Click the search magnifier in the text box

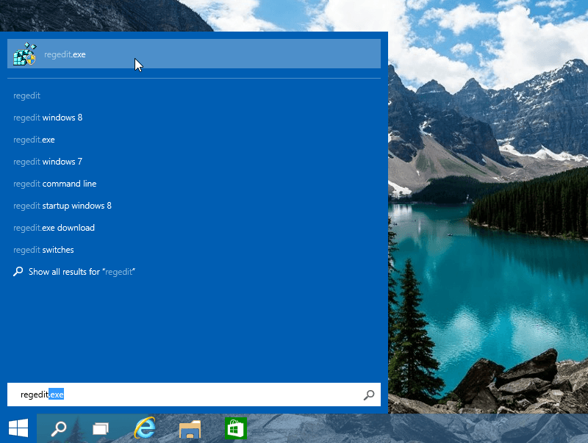coord(369,395)
